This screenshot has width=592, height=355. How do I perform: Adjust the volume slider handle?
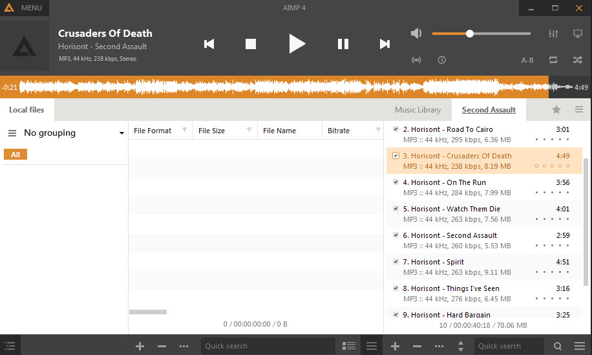click(470, 34)
